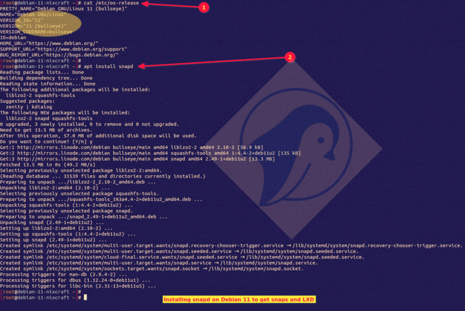Click 'Building dependency tree... Done' line
The height and width of the screenshot is (311, 465).
pos(46,78)
